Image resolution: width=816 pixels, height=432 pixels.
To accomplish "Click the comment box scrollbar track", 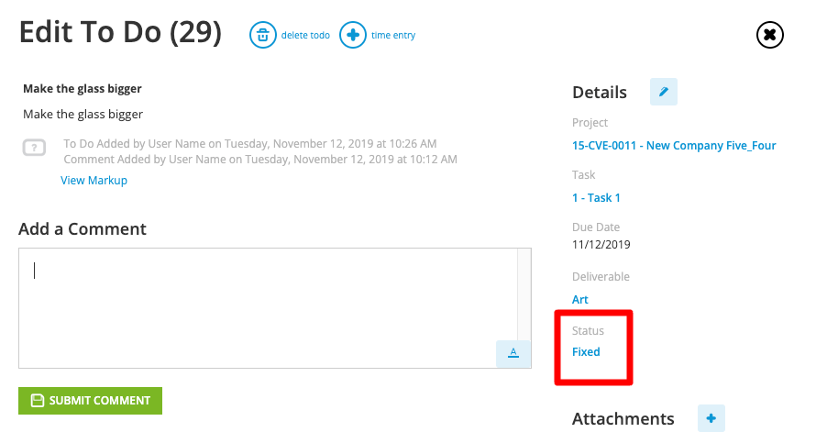I will (524, 294).
